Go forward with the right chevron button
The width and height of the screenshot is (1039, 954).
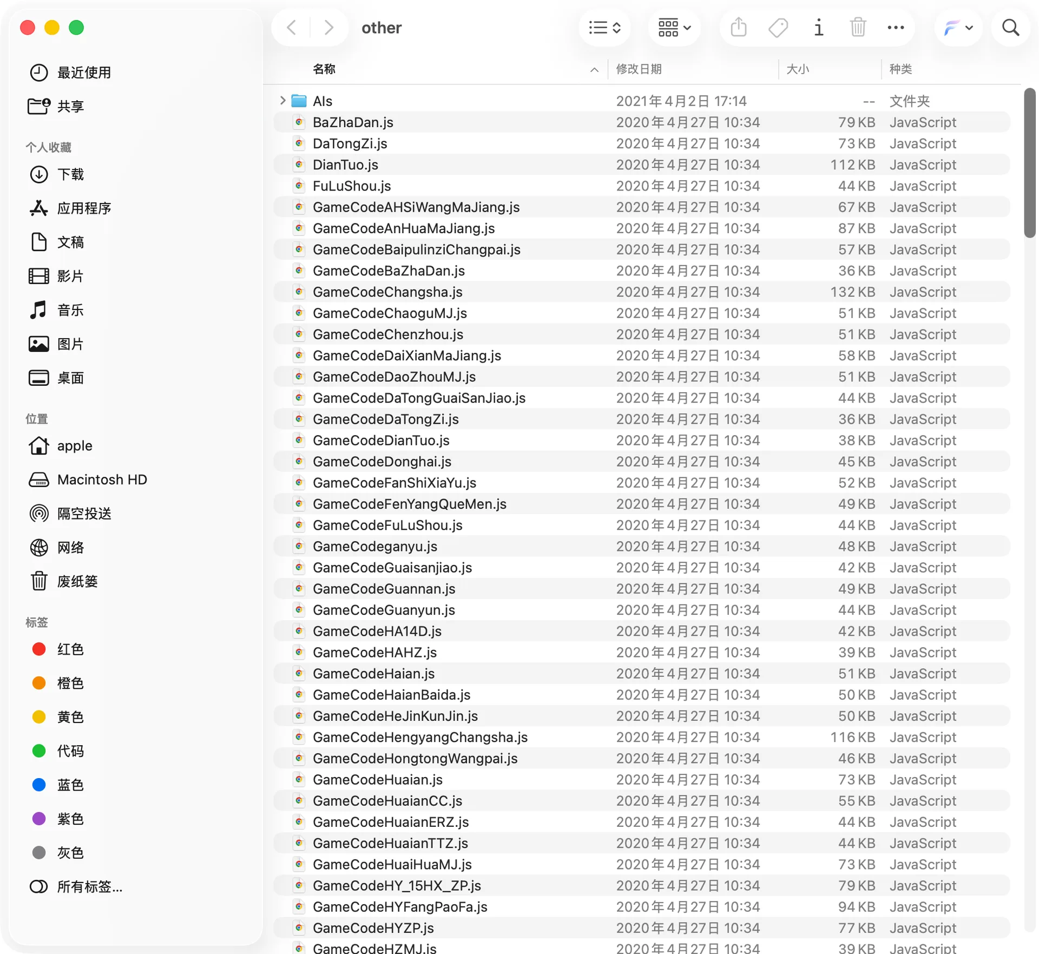coord(328,28)
